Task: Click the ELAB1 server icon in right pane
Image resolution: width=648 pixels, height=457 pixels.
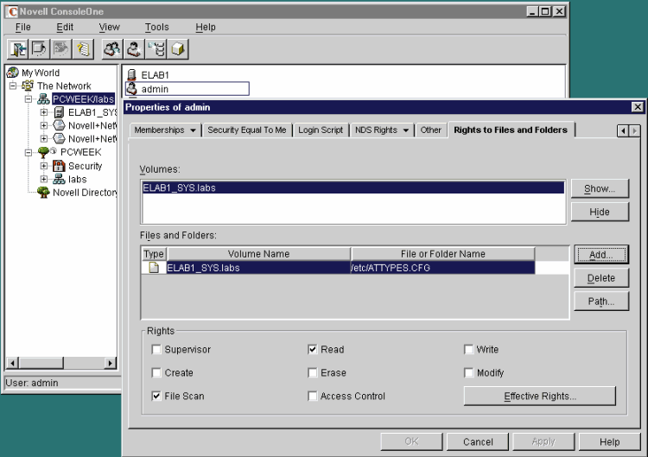Action: coord(132,75)
